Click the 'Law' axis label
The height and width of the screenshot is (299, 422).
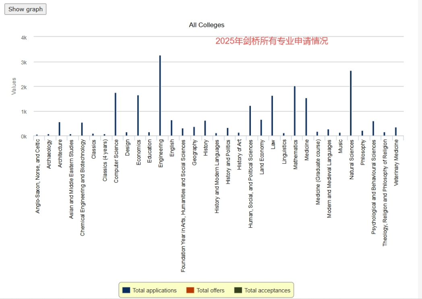(x=273, y=144)
